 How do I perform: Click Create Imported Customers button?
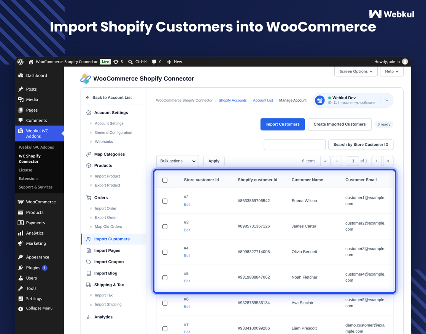click(x=340, y=124)
